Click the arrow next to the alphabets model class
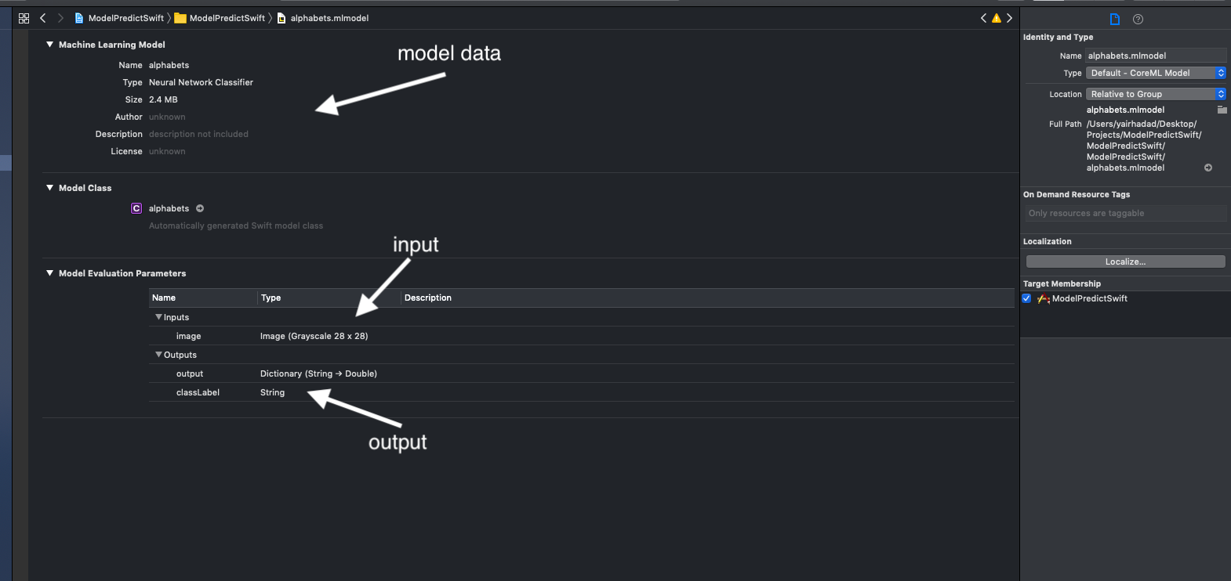1231x581 pixels. (x=199, y=208)
